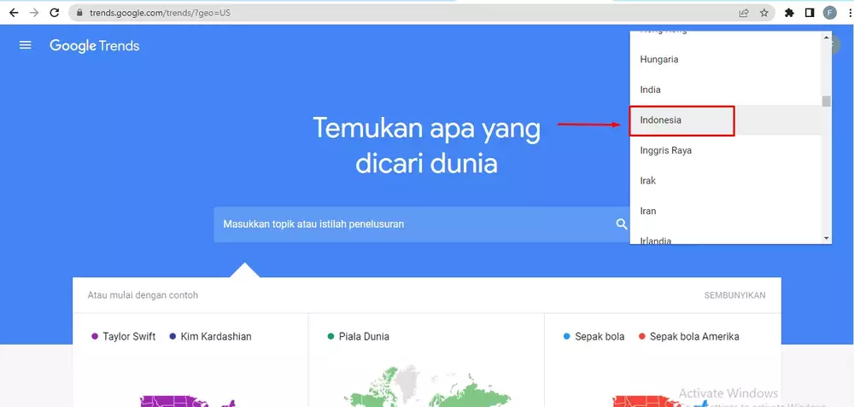The image size is (854, 407).
Task: Click the country list scroll down arrow
Action: [827, 238]
